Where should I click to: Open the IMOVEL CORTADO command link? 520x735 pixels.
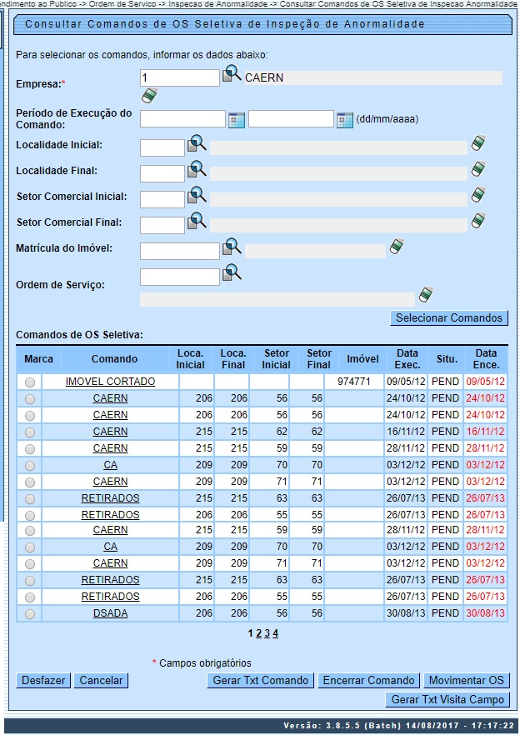point(110,382)
